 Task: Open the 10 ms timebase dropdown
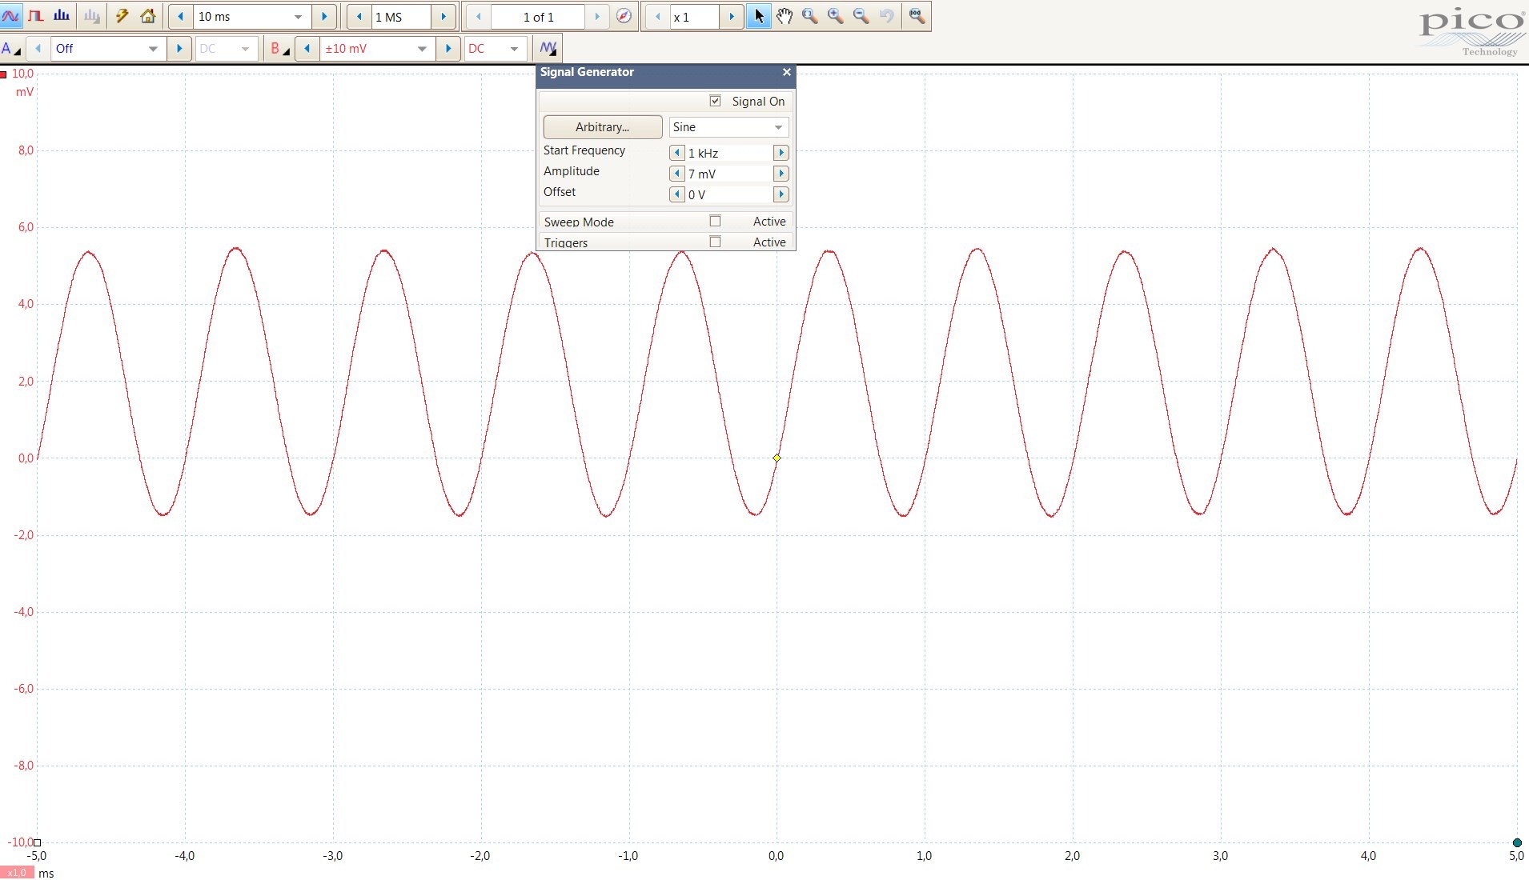(298, 17)
